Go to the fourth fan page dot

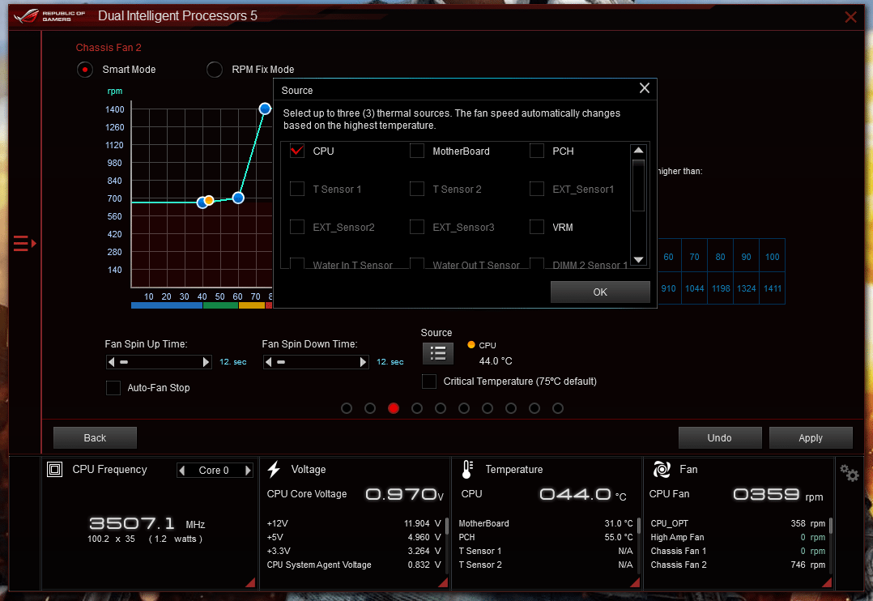417,408
